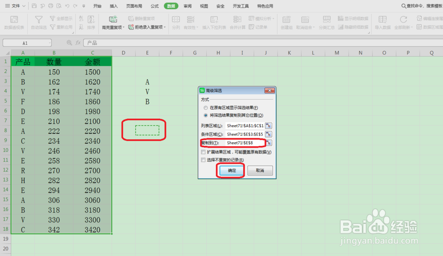The width and height of the screenshot is (443, 256).
Task: Enable the 选择不重复的记录 checkbox
Action: point(203,159)
